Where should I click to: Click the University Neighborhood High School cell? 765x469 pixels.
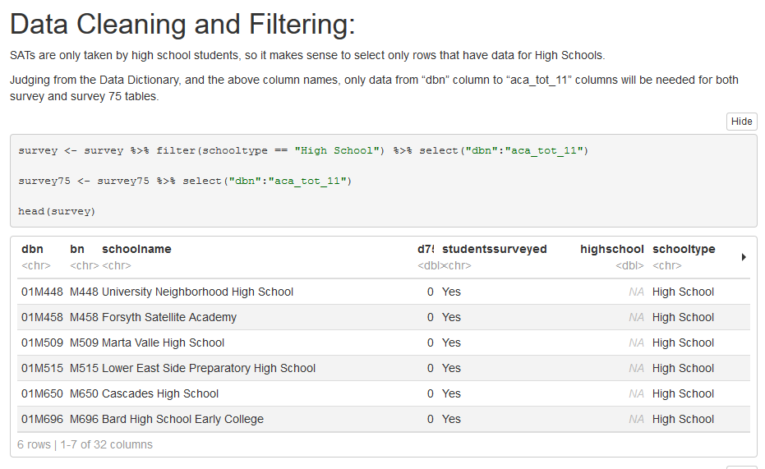point(197,292)
